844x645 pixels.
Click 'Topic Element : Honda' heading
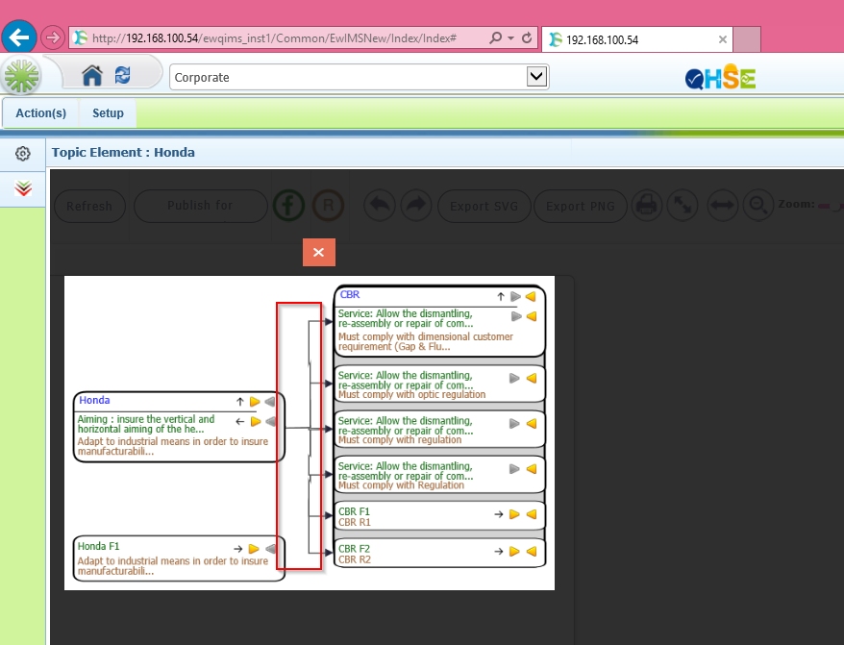(123, 153)
